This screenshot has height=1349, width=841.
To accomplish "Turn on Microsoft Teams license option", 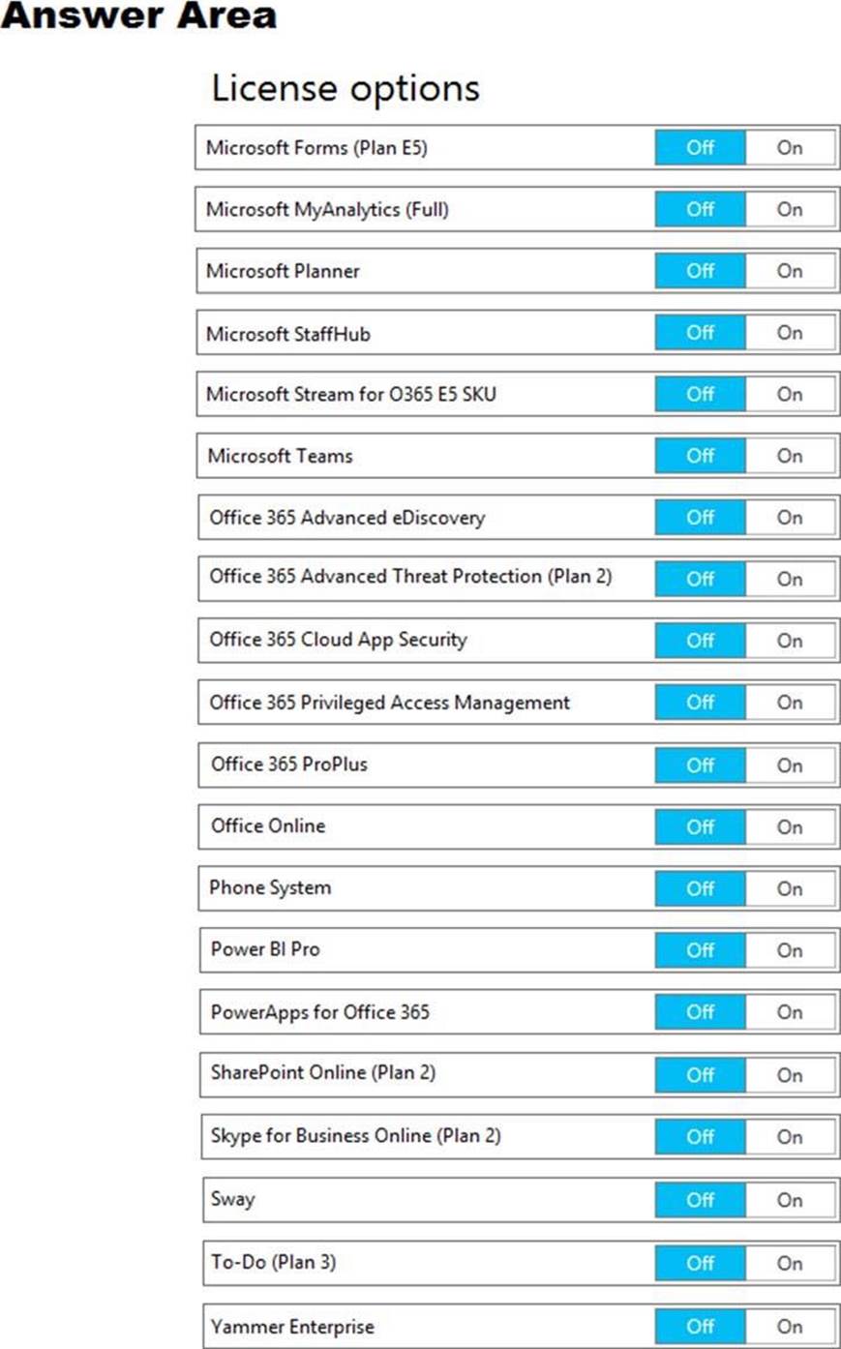I will click(x=790, y=456).
